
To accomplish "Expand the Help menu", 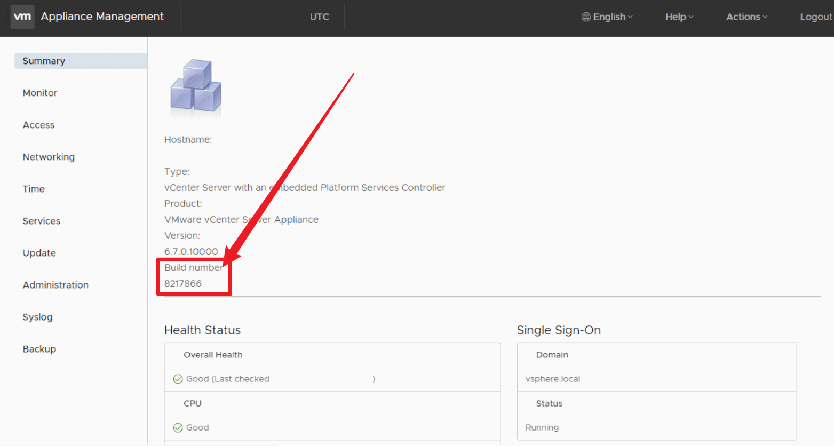I will pyautogui.click(x=679, y=17).
